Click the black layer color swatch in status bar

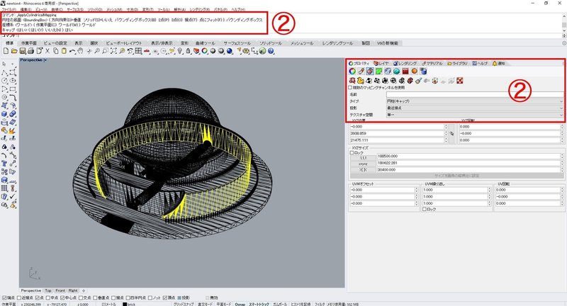[125, 303]
